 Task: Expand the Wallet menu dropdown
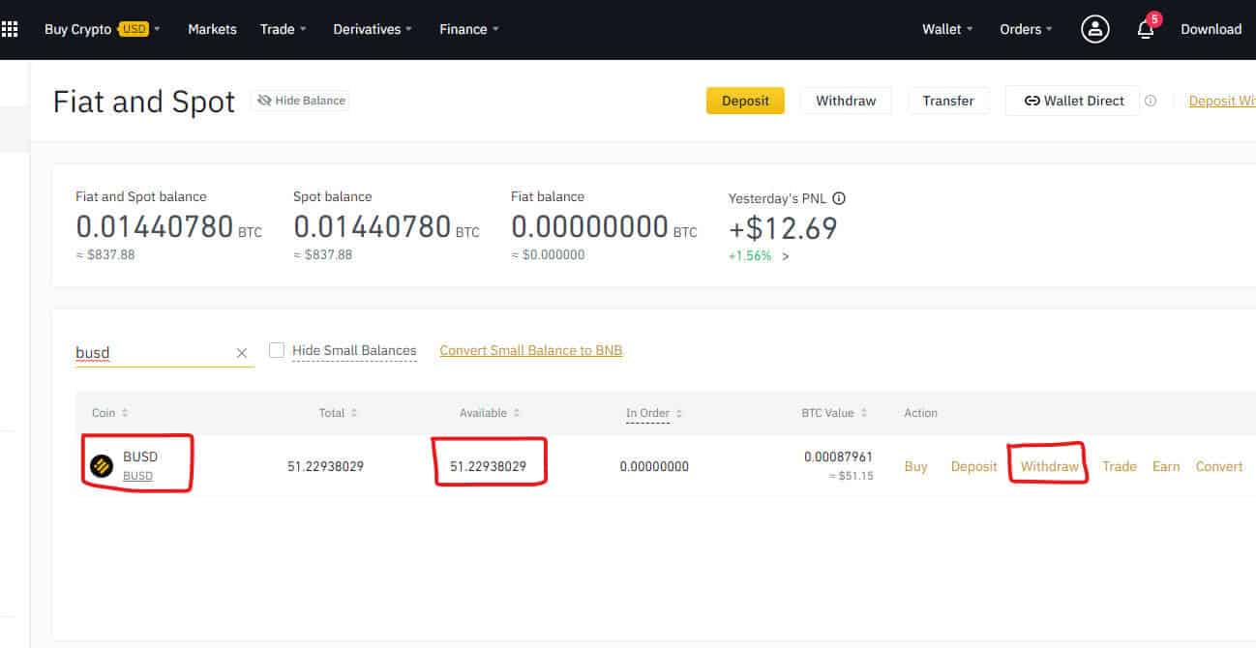click(x=947, y=29)
